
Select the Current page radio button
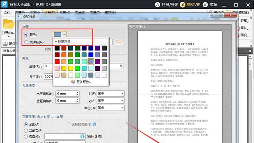(26, 130)
